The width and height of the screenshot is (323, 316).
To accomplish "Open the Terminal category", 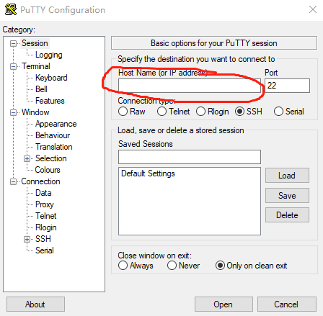I will coord(36,66).
